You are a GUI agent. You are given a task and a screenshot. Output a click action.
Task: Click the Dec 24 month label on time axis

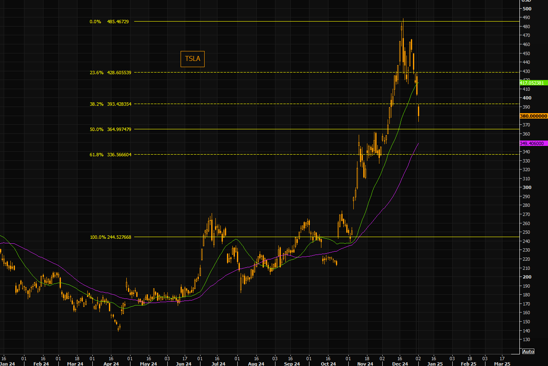400,364
